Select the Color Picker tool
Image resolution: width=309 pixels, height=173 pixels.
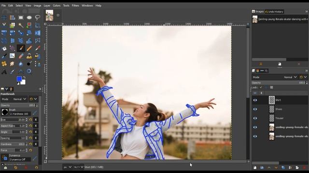(x=13, y=72)
